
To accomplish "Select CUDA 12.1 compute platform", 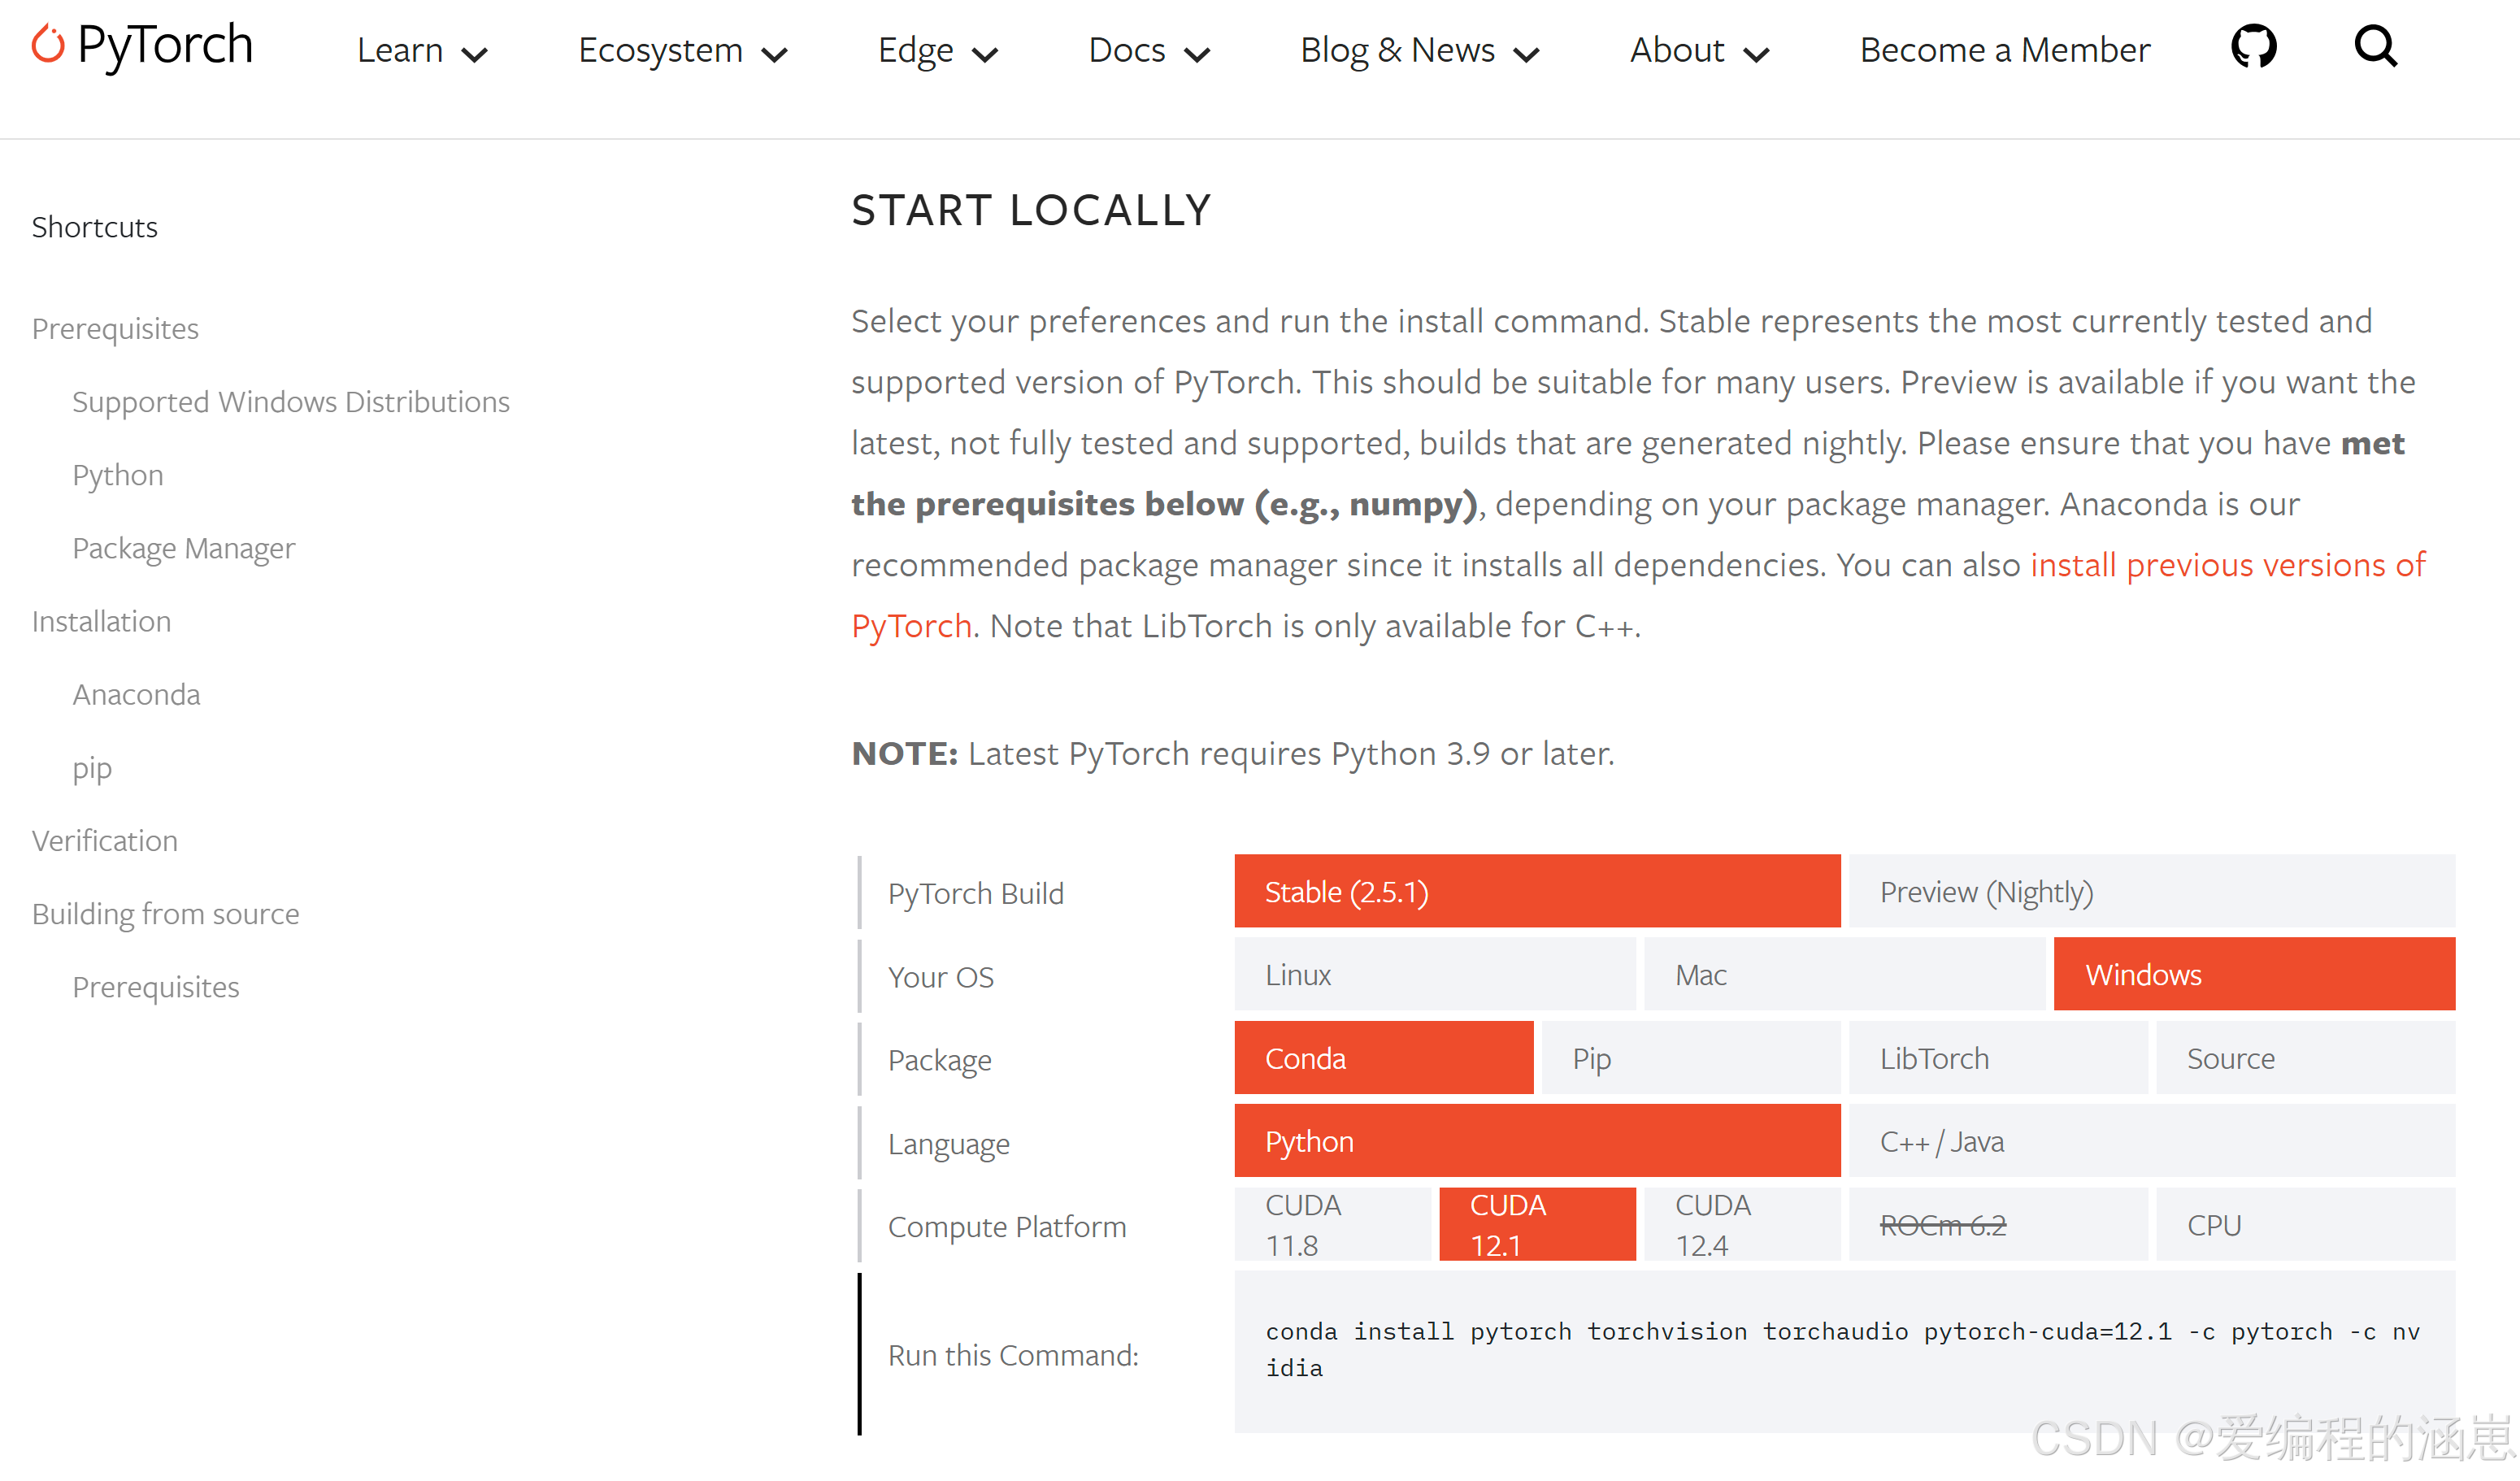I will tap(1537, 1224).
